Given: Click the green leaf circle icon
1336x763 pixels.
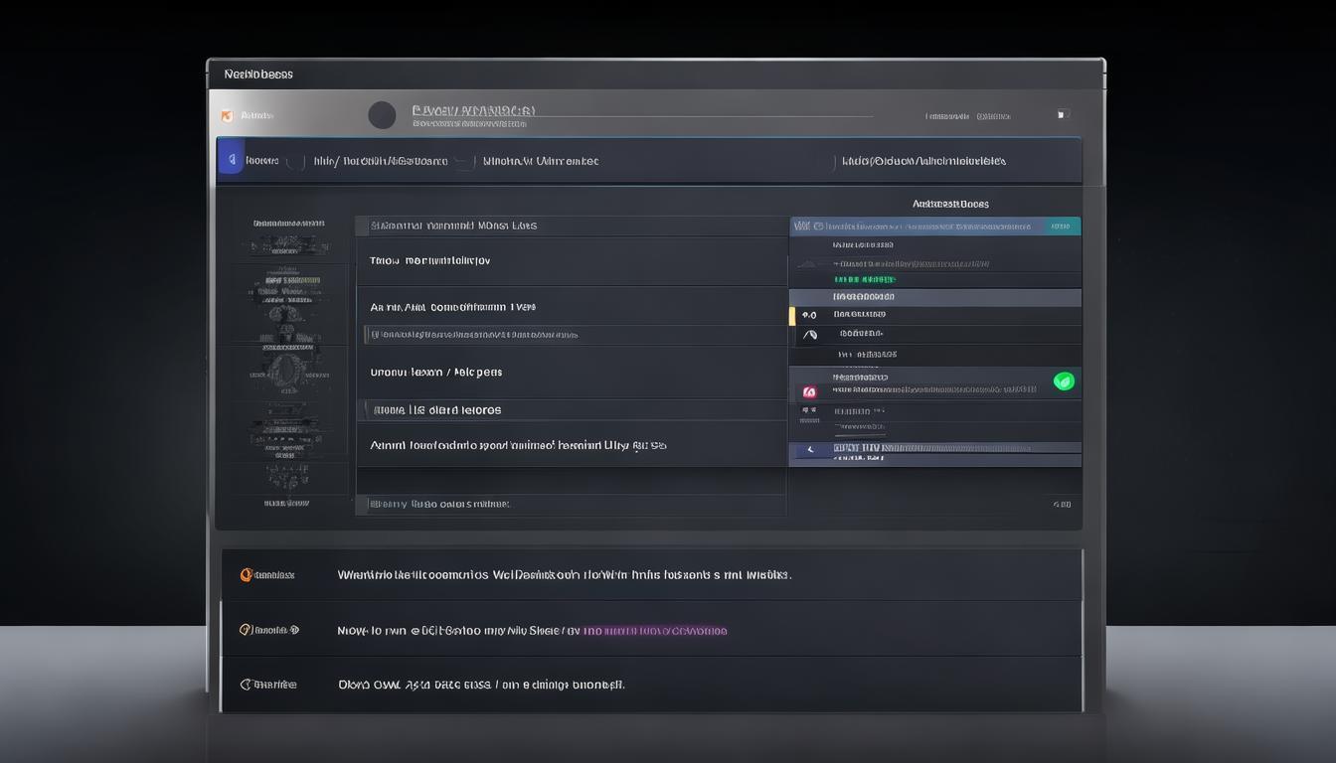Looking at the screenshot, I should point(1064,381).
